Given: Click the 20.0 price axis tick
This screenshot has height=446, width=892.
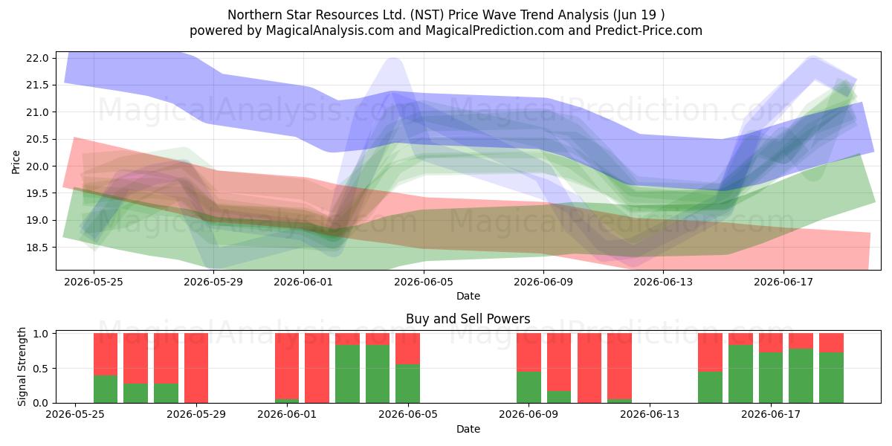Looking at the screenshot, I should click(39, 167).
